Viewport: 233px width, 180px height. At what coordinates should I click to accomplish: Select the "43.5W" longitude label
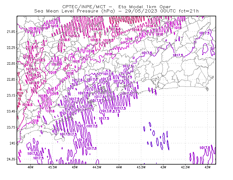click(141, 167)
